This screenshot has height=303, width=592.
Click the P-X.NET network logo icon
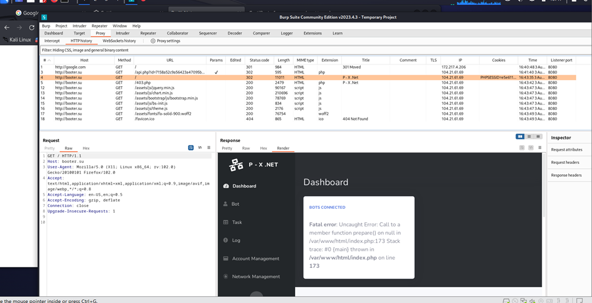pos(236,165)
